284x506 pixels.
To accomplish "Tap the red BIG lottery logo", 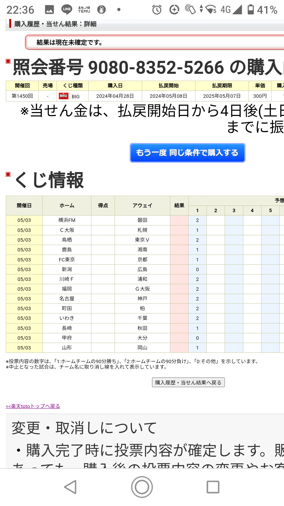I will tap(64, 96).
